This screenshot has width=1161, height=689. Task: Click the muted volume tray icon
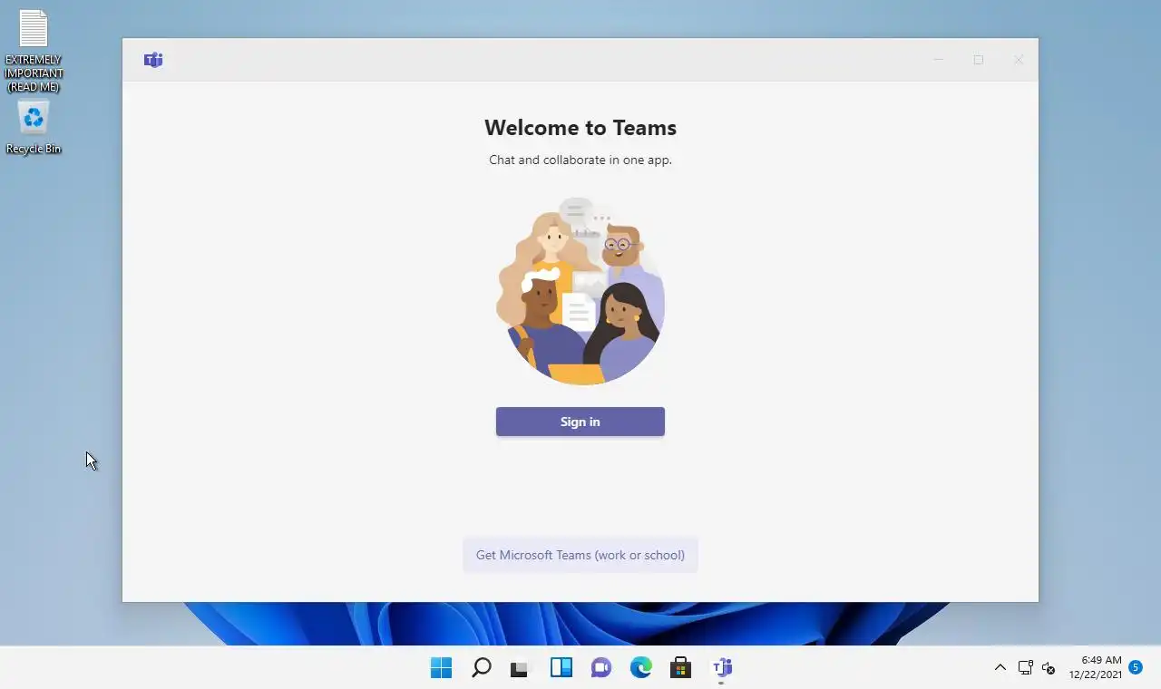(1049, 668)
